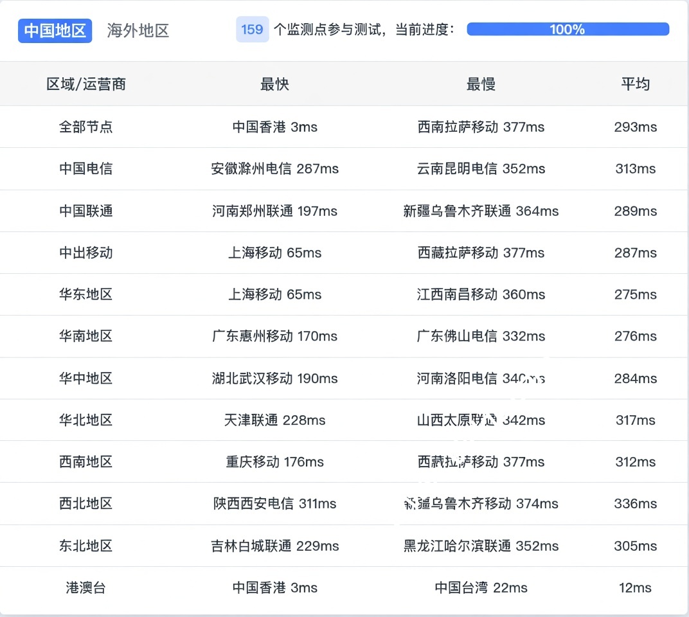Select the 中国电信 row label
The width and height of the screenshot is (689, 617).
pyautogui.click(x=86, y=169)
